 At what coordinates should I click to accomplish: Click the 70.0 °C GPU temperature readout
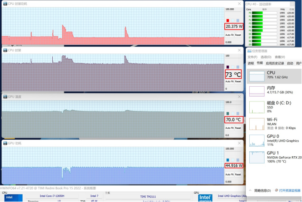(x=234, y=120)
